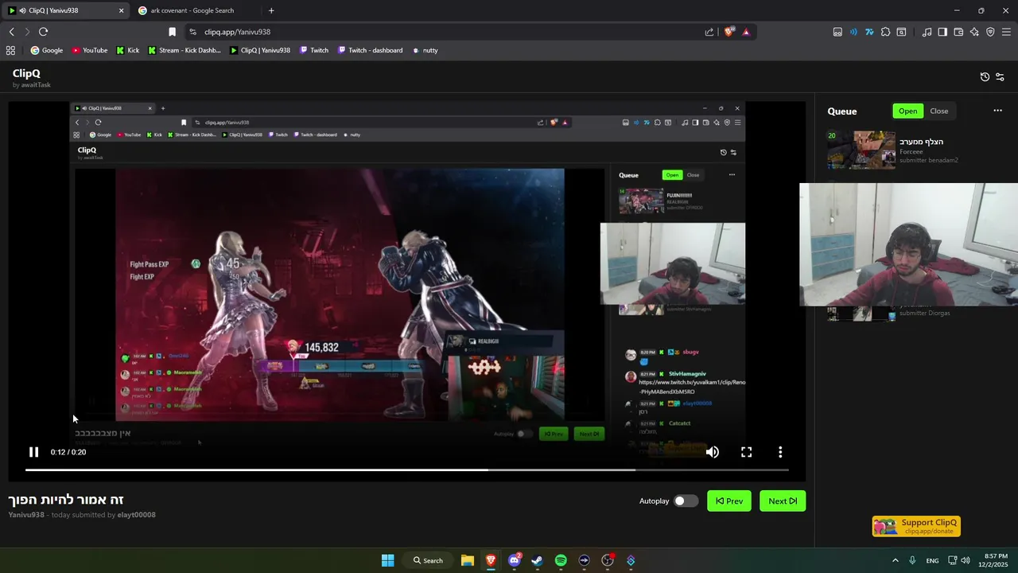Open Spotify from the taskbar
The image size is (1018, 573).
[561, 560]
